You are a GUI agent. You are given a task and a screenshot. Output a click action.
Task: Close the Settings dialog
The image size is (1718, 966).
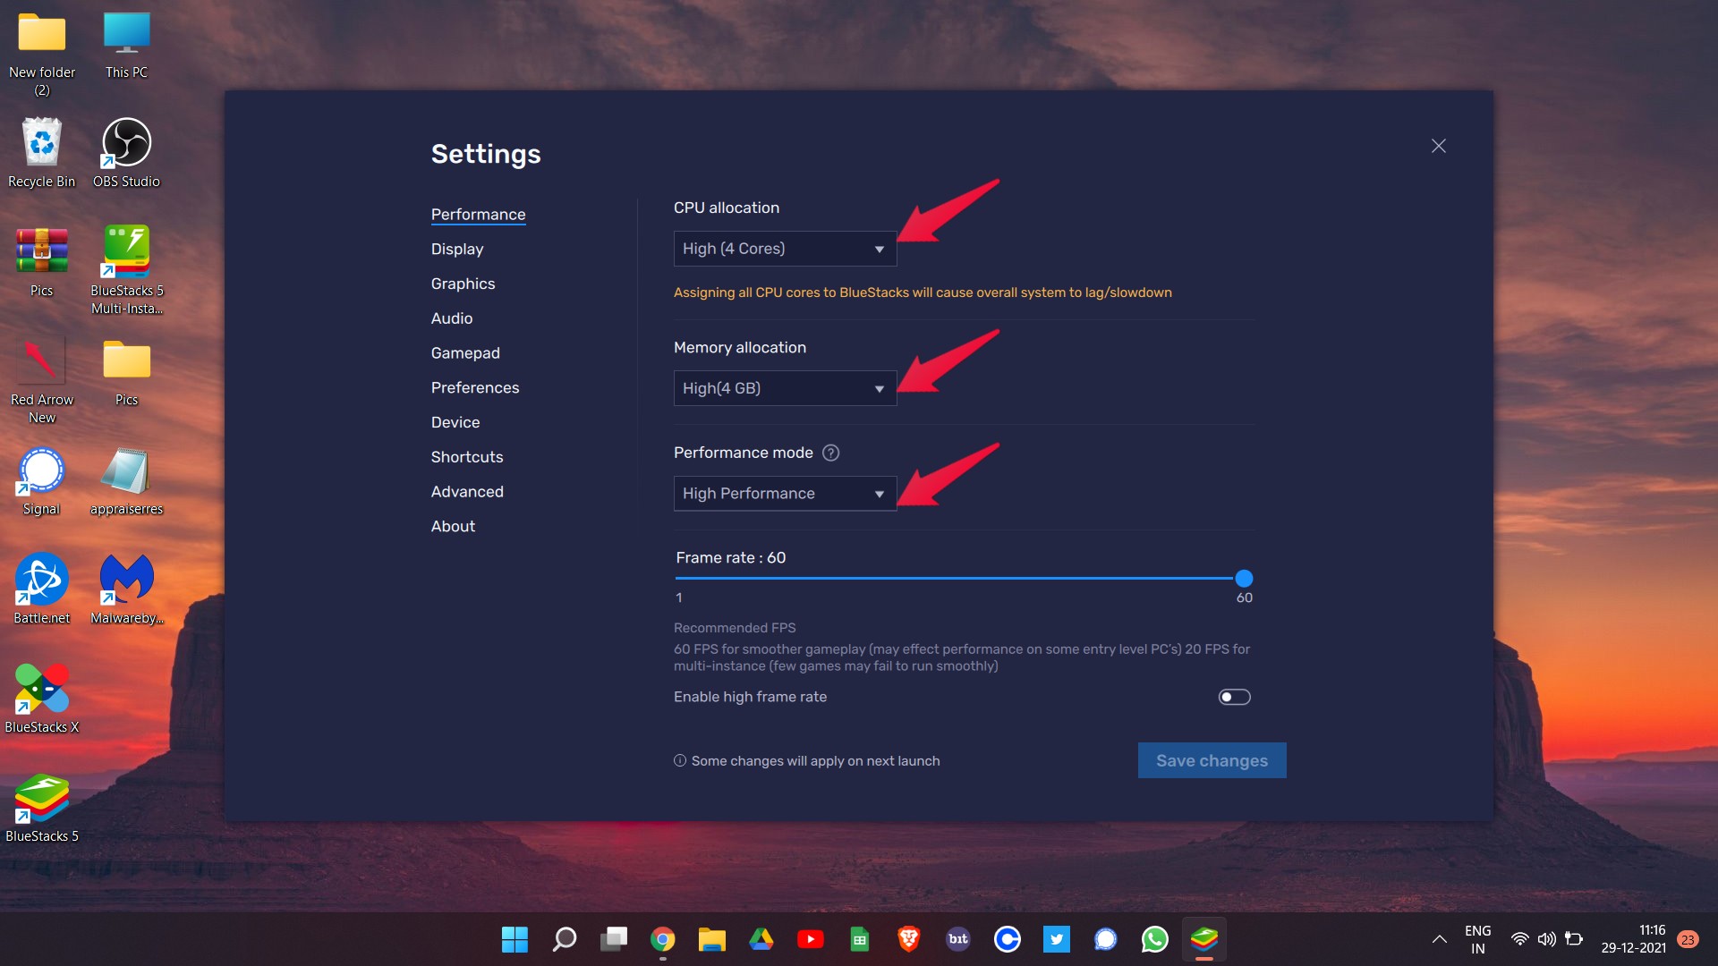[x=1438, y=146]
